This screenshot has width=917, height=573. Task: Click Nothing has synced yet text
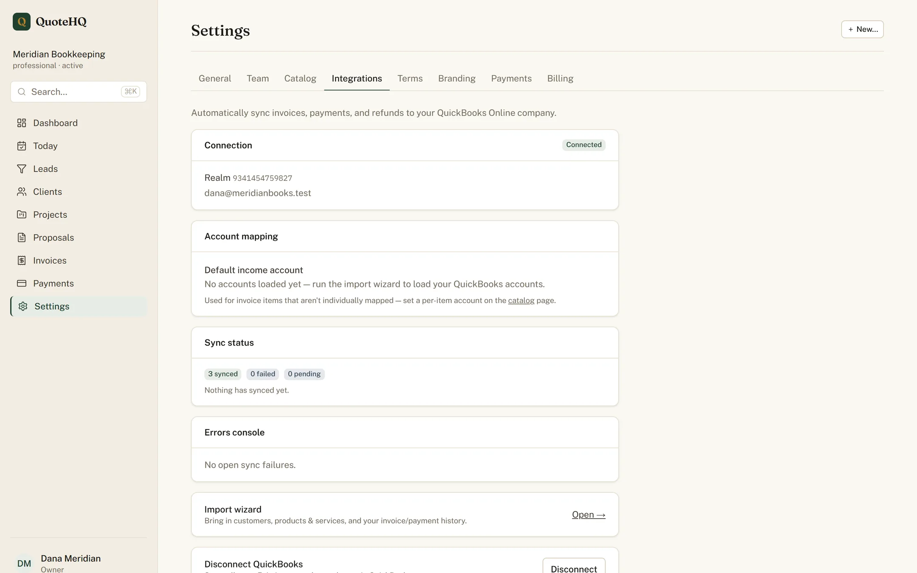[247, 390]
